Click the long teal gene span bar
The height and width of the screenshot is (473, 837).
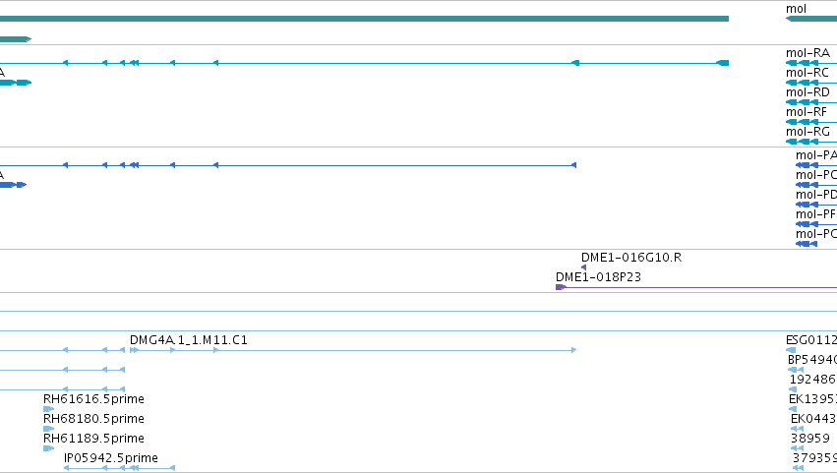[364, 19]
